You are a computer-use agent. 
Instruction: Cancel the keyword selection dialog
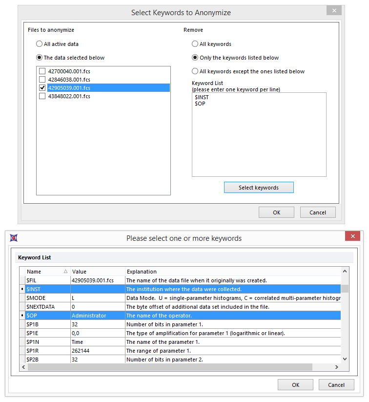[336, 385]
